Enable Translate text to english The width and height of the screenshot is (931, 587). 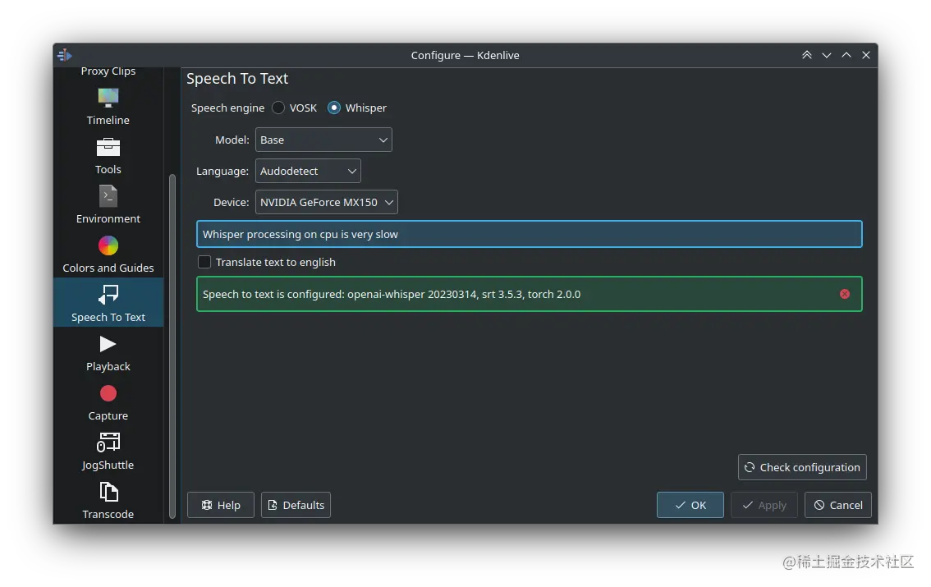pyautogui.click(x=204, y=262)
